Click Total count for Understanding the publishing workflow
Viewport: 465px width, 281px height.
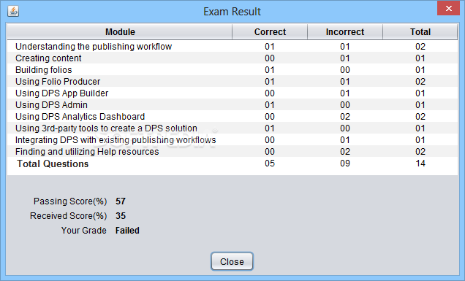(x=420, y=47)
